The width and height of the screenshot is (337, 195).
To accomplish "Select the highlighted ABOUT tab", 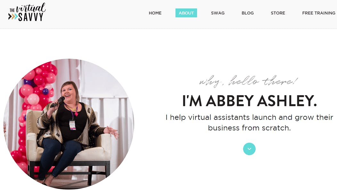I will [186, 13].
